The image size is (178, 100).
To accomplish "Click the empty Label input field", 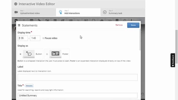I will coord(78,77).
